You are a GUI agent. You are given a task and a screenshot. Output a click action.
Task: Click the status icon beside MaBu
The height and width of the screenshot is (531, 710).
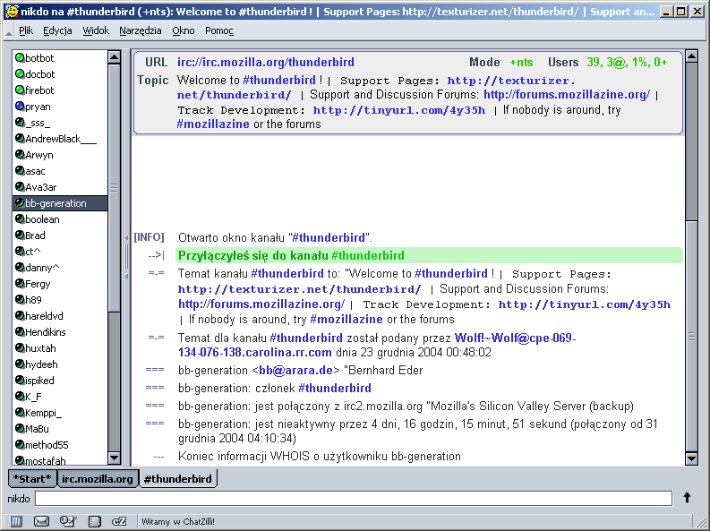pyautogui.click(x=20, y=429)
